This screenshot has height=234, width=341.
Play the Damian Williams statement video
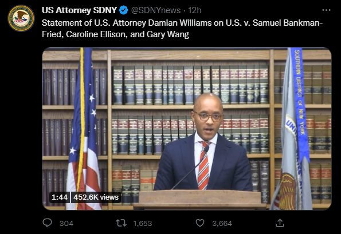pyautogui.click(x=187, y=129)
